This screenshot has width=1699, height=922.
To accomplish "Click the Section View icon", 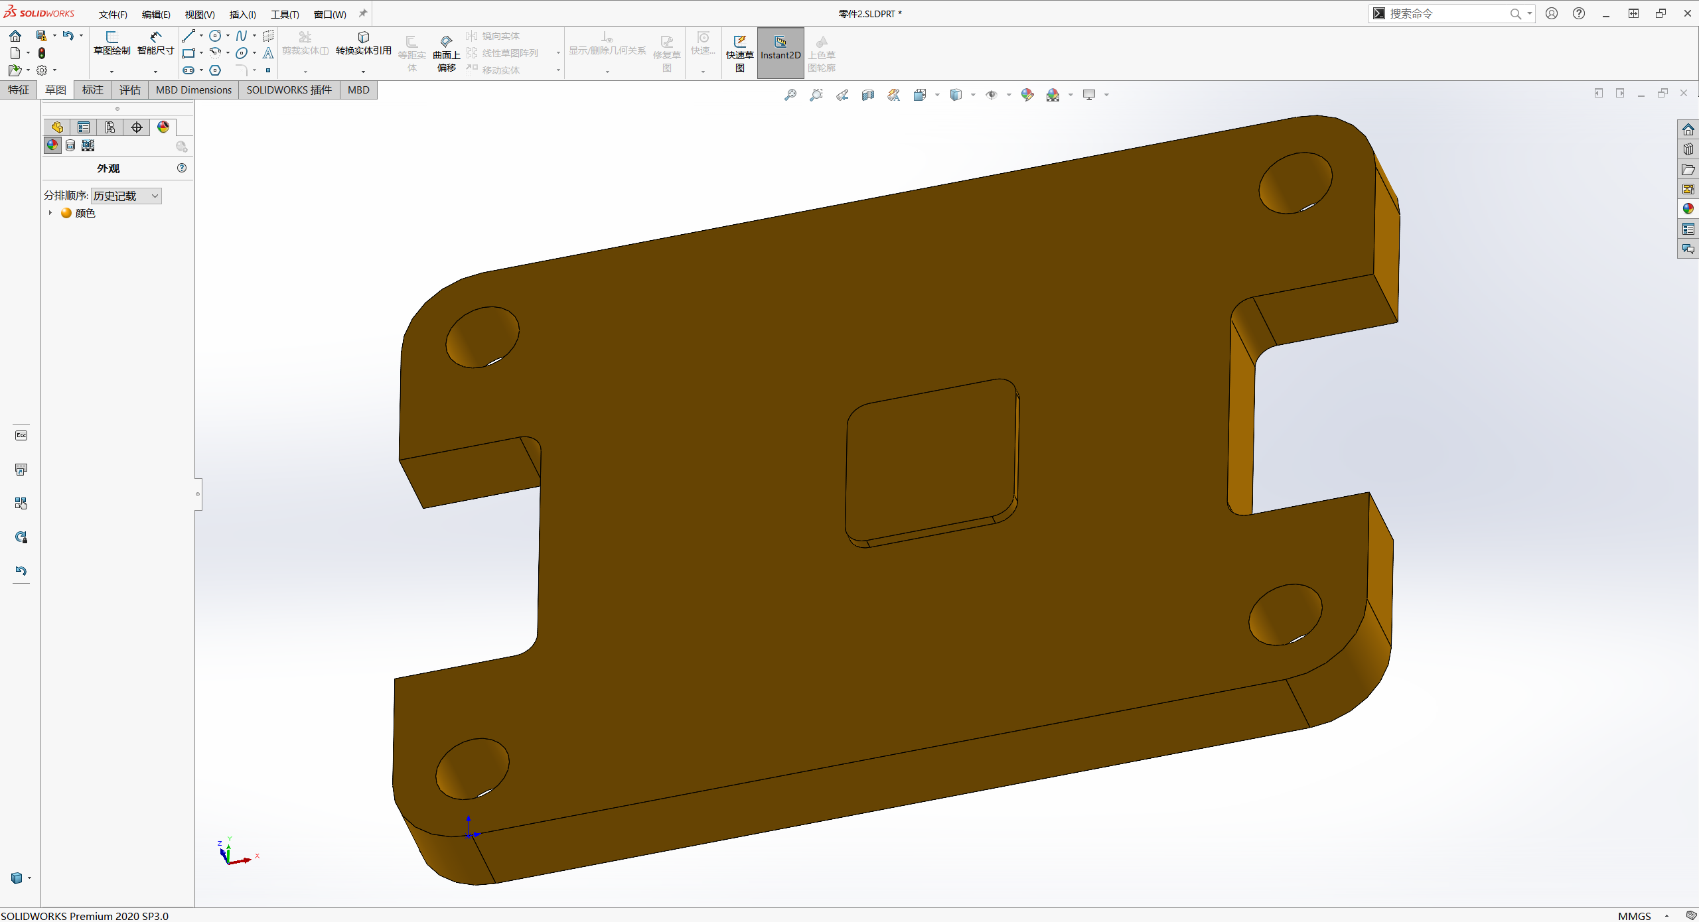I will 868,95.
